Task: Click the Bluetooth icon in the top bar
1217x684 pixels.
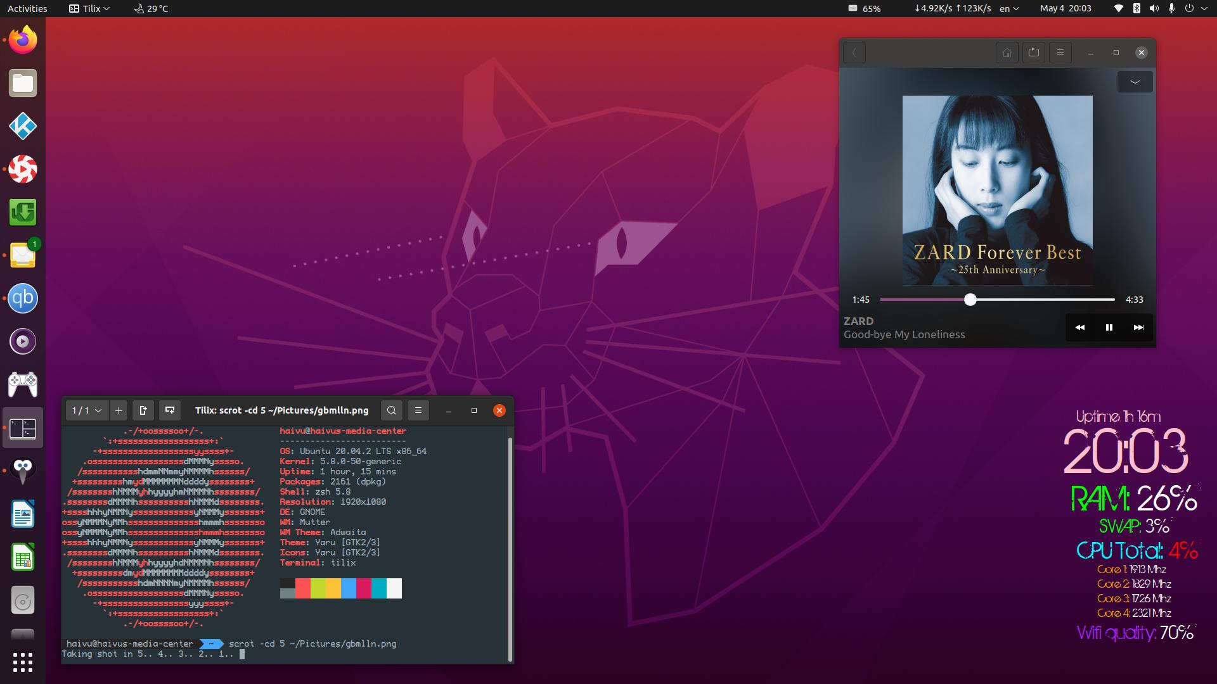Action: coord(1137,8)
